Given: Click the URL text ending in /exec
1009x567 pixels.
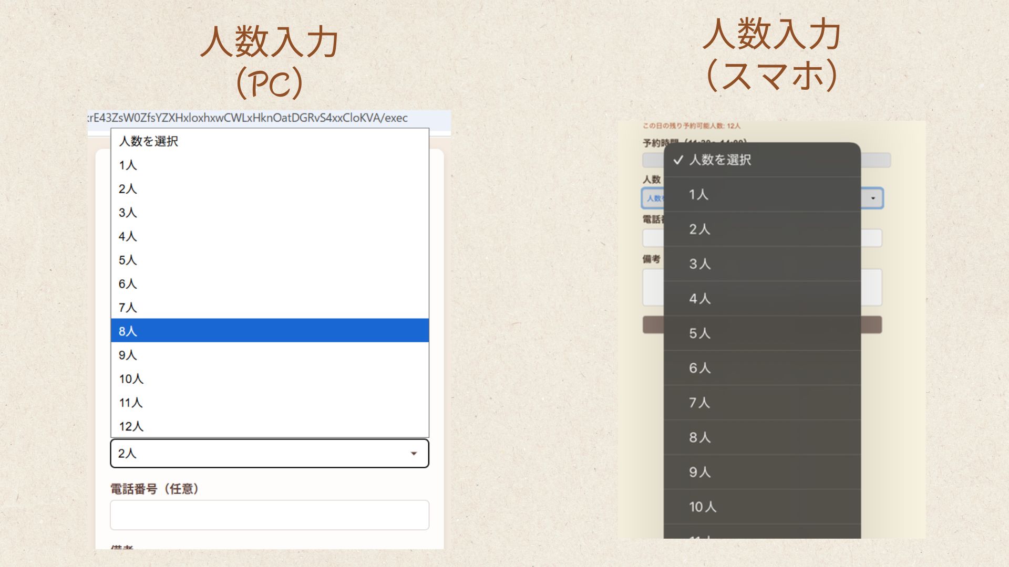Looking at the screenshot, I should pos(248,118).
